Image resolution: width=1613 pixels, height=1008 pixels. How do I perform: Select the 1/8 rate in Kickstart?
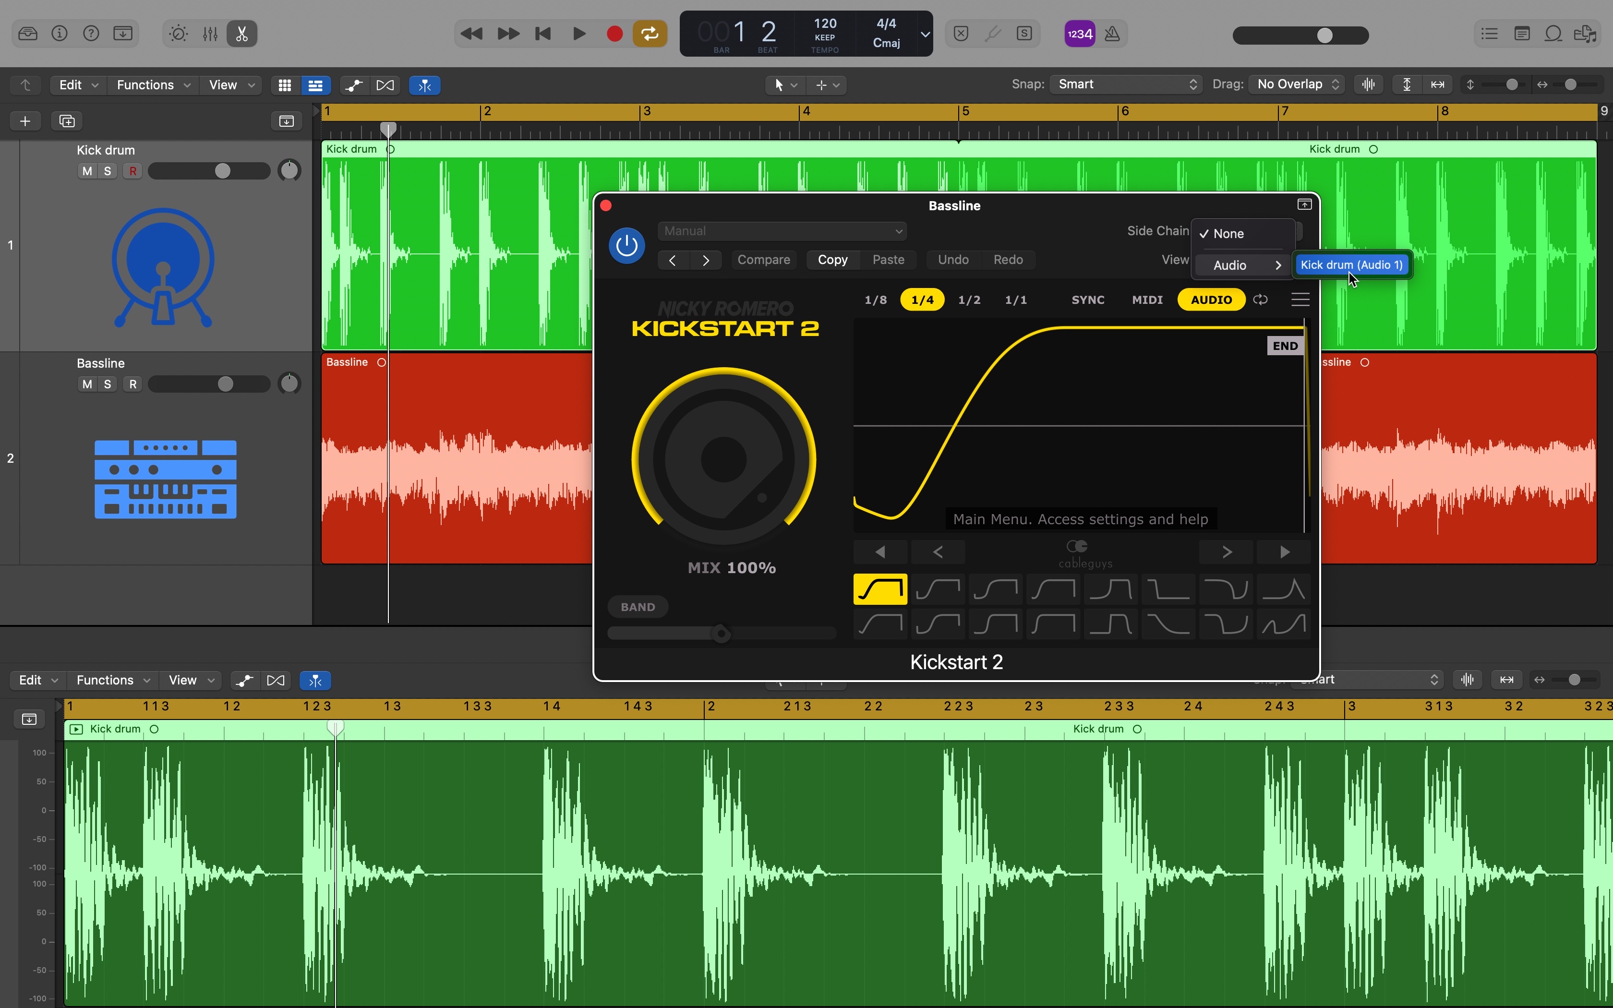tap(876, 300)
